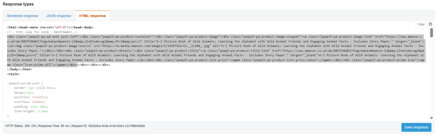Copy the HTML response code
437x136 pixels.
click(421, 24)
